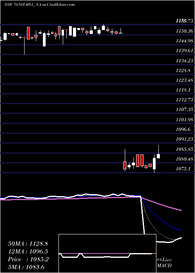Screen dimensions: 195x273
Task: Click the 1150.36 price axis label
Action: pyautogui.click(x=184, y=31)
